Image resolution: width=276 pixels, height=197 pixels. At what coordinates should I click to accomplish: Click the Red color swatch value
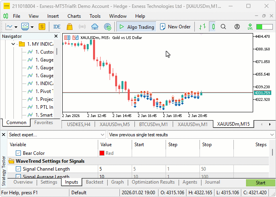click(102, 153)
